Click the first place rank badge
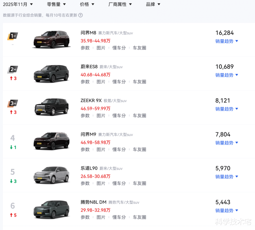 (13, 36)
